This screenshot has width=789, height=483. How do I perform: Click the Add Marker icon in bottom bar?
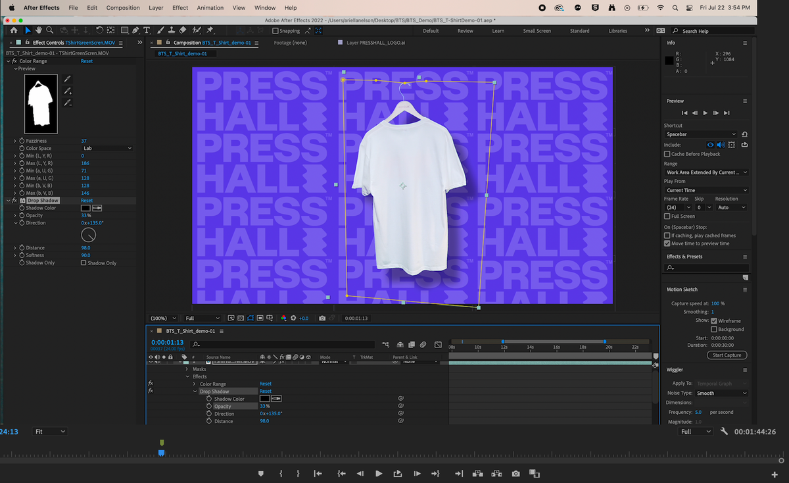point(261,474)
